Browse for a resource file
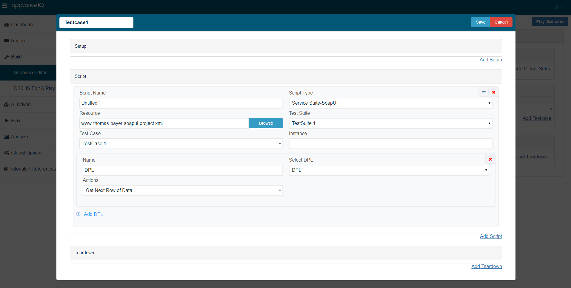The image size is (571, 288). coord(266,123)
